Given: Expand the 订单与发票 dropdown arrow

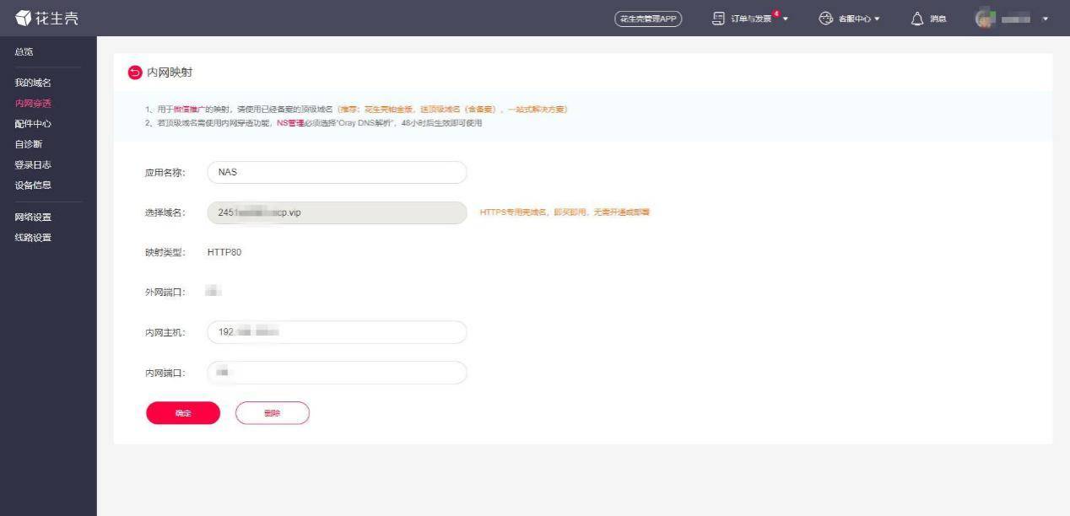Looking at the screenshot, I should click(x=786, y=19).
